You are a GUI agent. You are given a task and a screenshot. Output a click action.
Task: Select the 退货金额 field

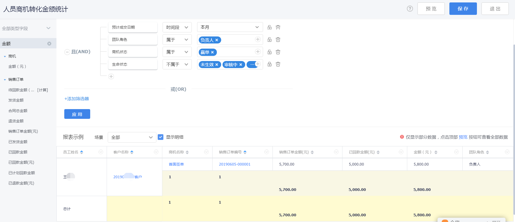tap(16, 121)
